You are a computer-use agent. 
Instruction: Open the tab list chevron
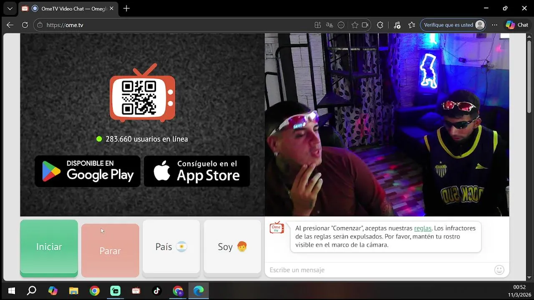(x=10, y=8)
